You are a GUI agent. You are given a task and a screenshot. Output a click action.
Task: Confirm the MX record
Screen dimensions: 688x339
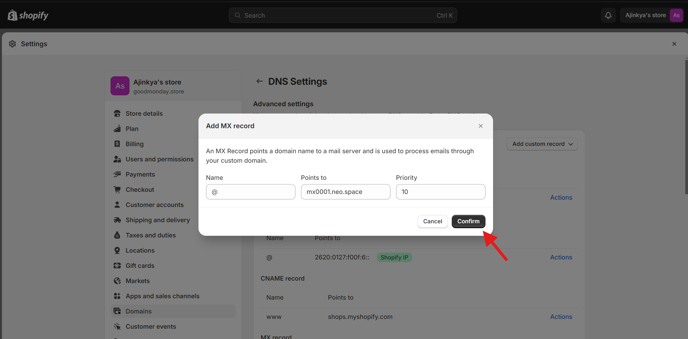coord(468,221)
